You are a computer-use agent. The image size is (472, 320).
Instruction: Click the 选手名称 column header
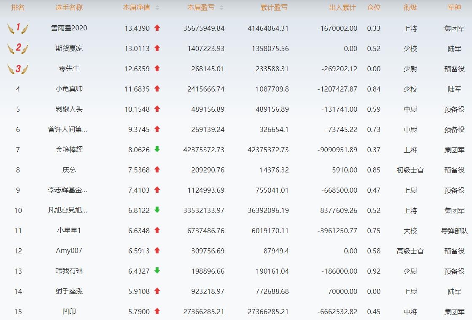[69, 8]
